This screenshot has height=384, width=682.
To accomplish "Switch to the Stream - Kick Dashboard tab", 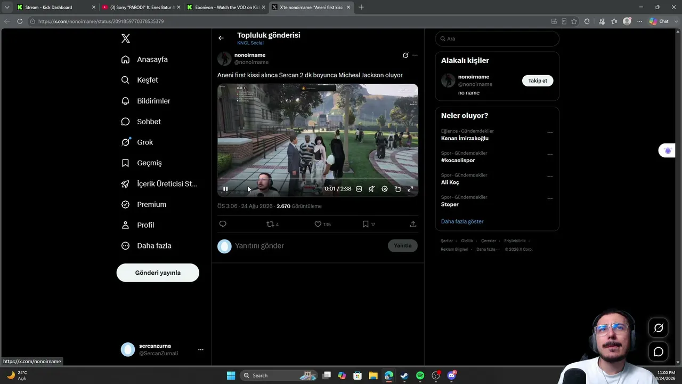I will click(x=56, y=7).
